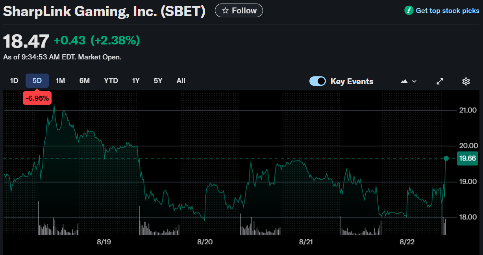Select the 6M time range tab
This screenshot has height=255, width=483.
(x=85, y=81)
